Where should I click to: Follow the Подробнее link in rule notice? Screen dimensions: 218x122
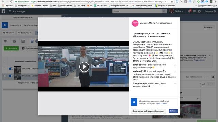(199, 60)
